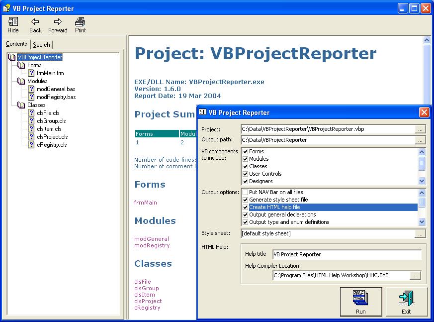
Task: Click the Hide toolbar icon
Action: point(13,22)
